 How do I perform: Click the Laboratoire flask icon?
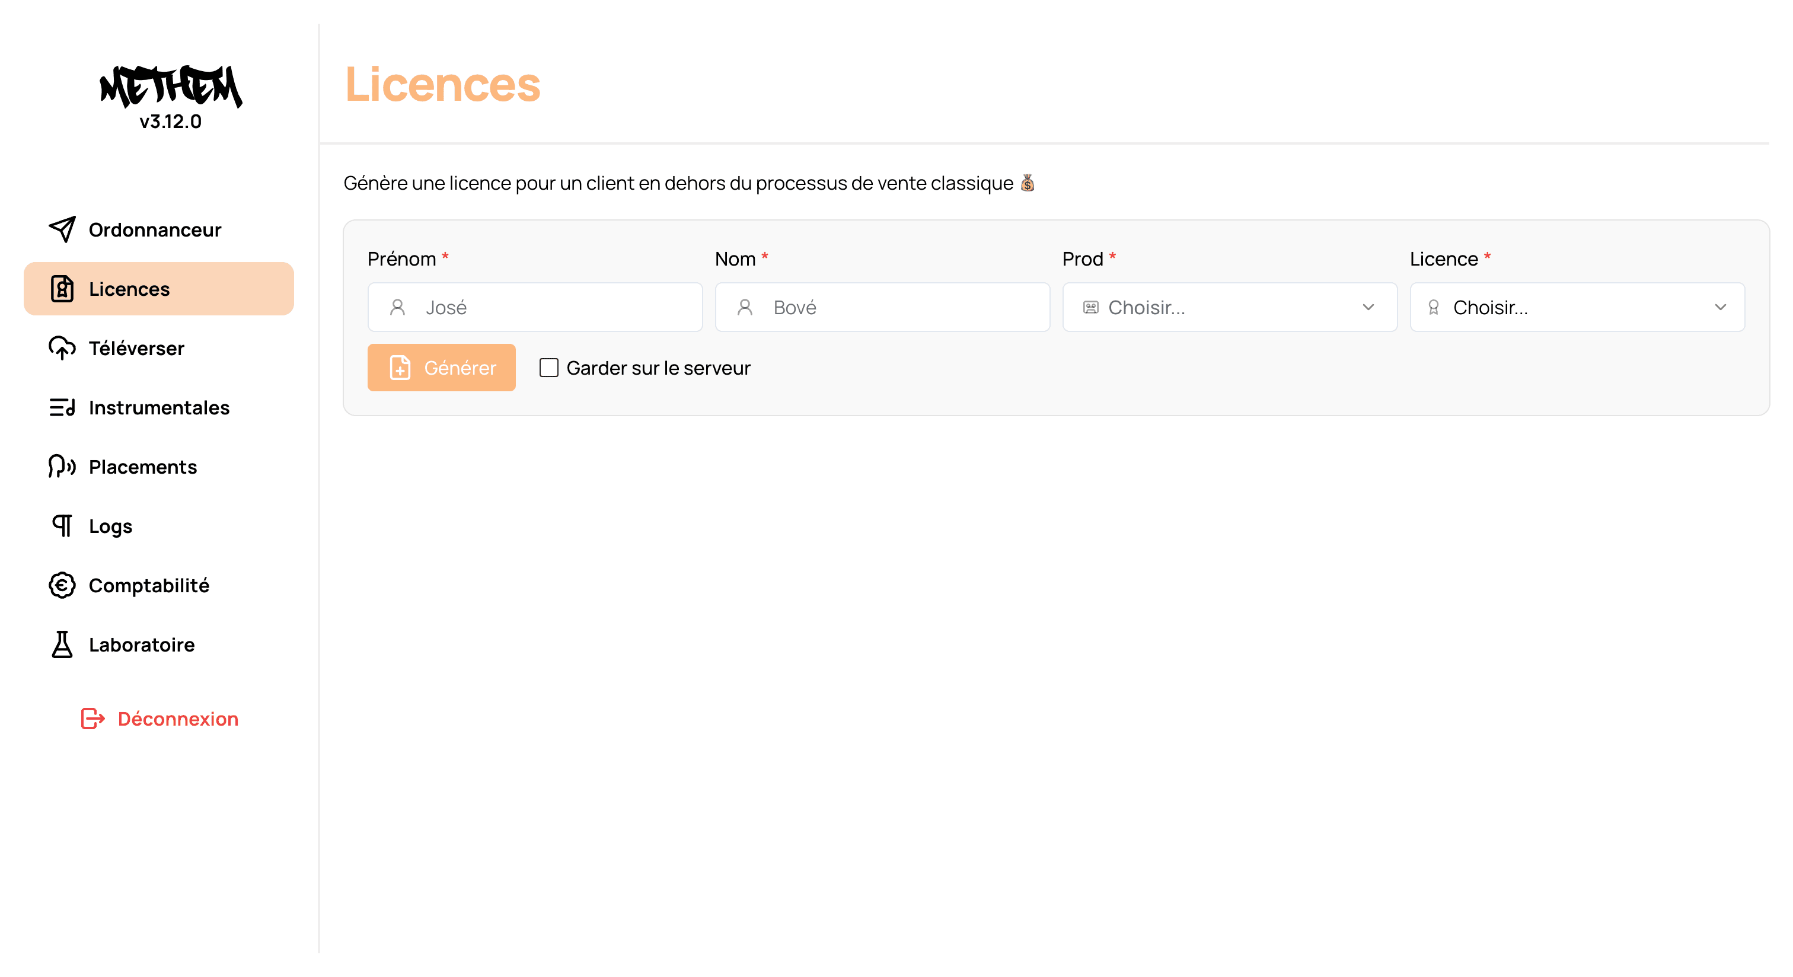click(62, 644)
